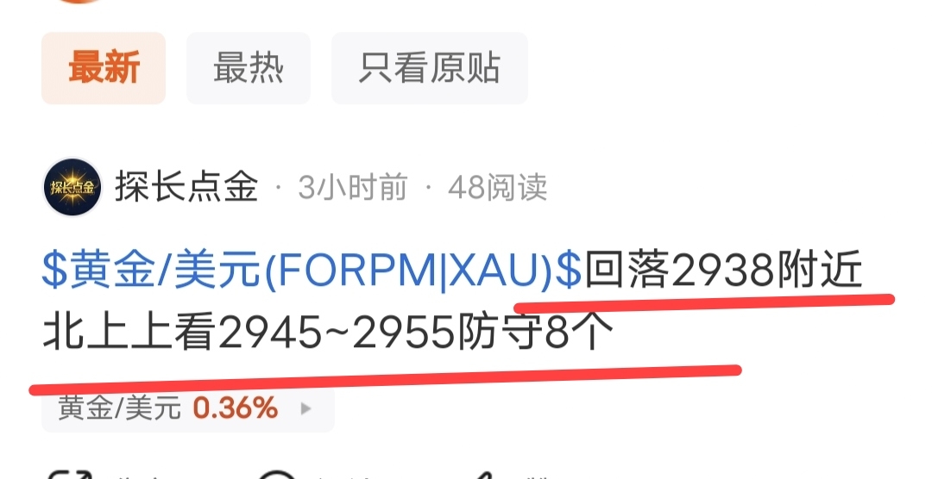Open the 探长点金 username profile
This screenshot has width=932, height=479.
point(186,187)
